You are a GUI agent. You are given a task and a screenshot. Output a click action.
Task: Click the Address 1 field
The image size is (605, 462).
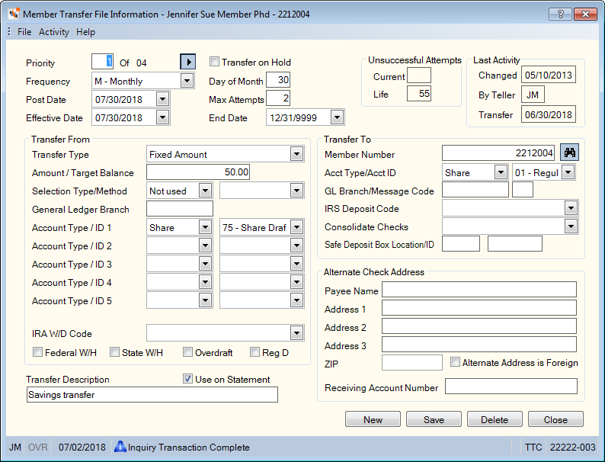[x=479, y=308]
